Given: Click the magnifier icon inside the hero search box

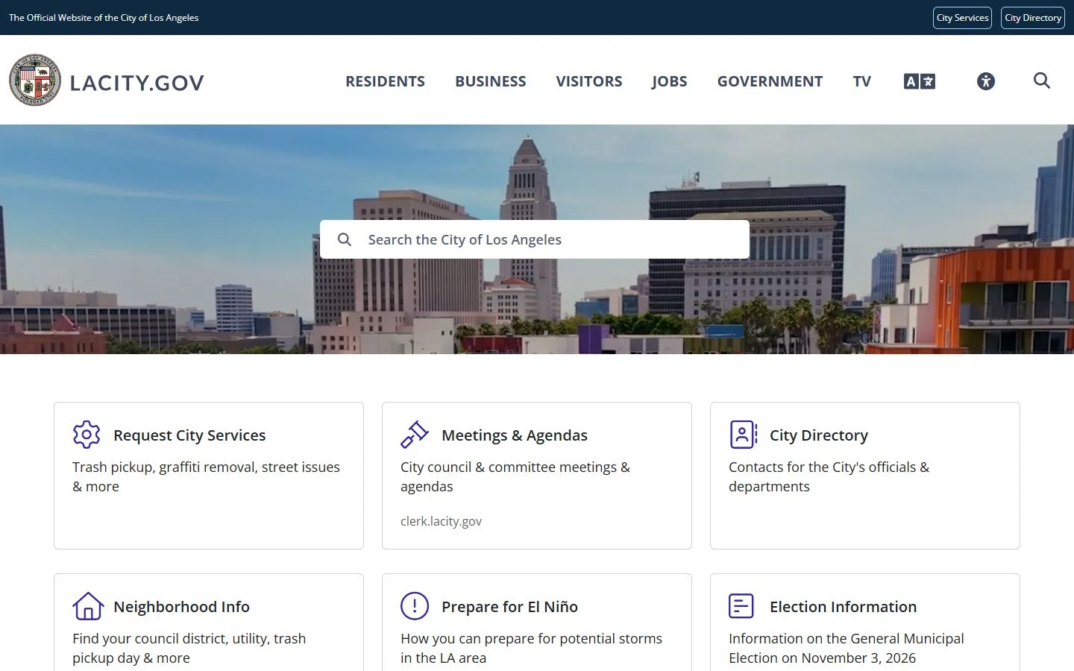Looking at the screenshot, I should click(344, 239).
